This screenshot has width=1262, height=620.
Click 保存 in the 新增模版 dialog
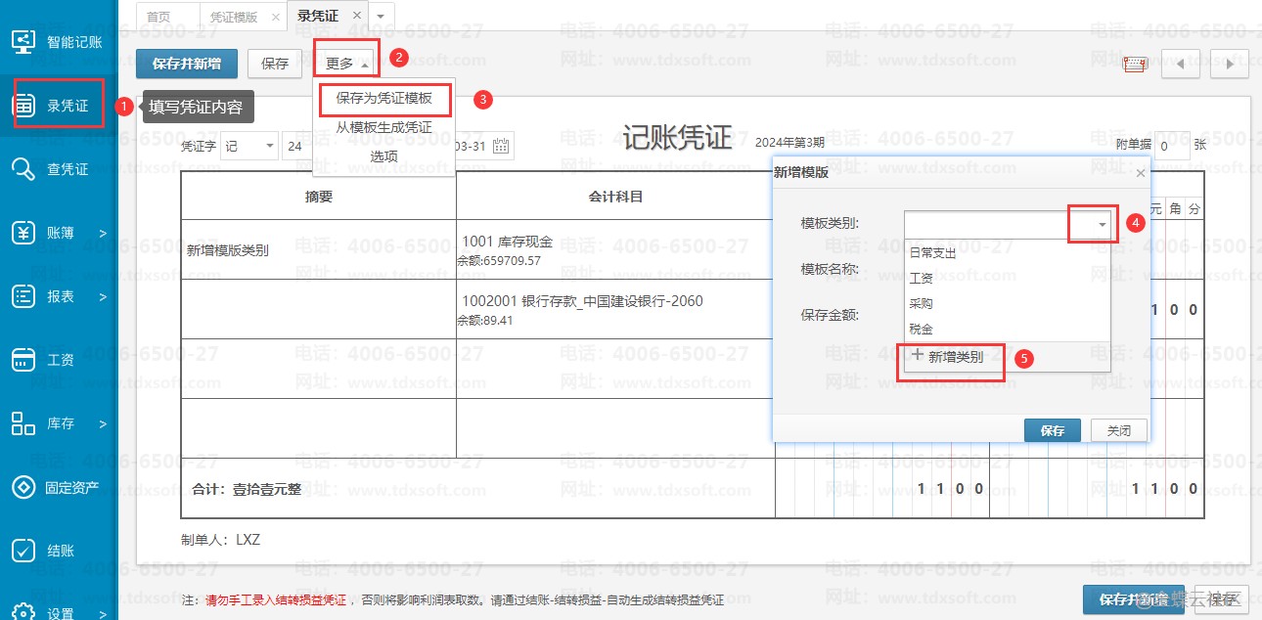[x=1052, y=430]
